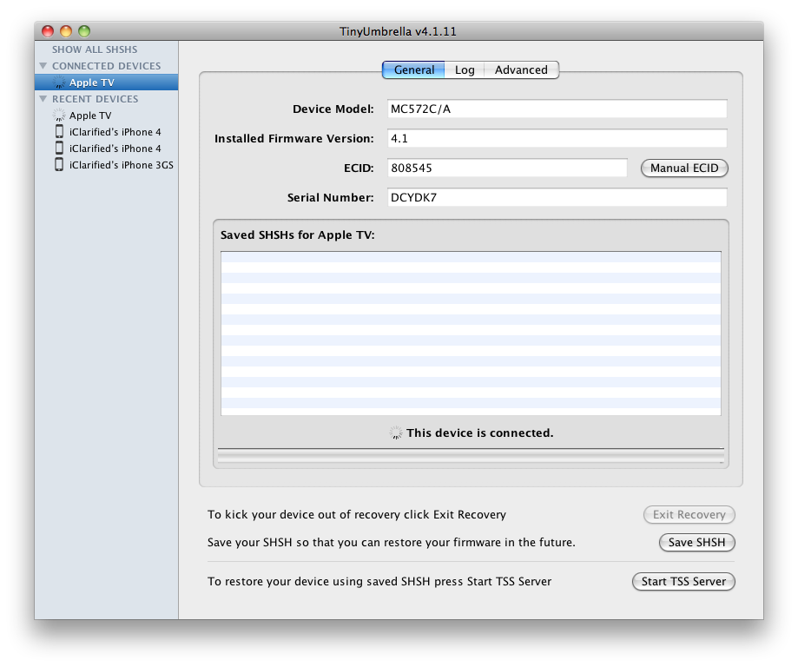Screen dimensions: 798x667
Task: Focus the ECID text field
Action: coord(507,168)
